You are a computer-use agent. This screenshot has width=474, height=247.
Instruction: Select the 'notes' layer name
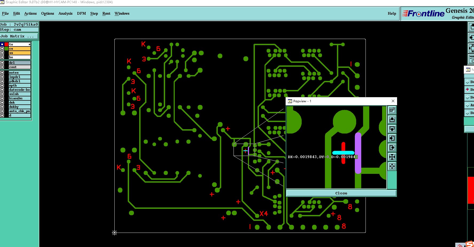coord(20,73)
